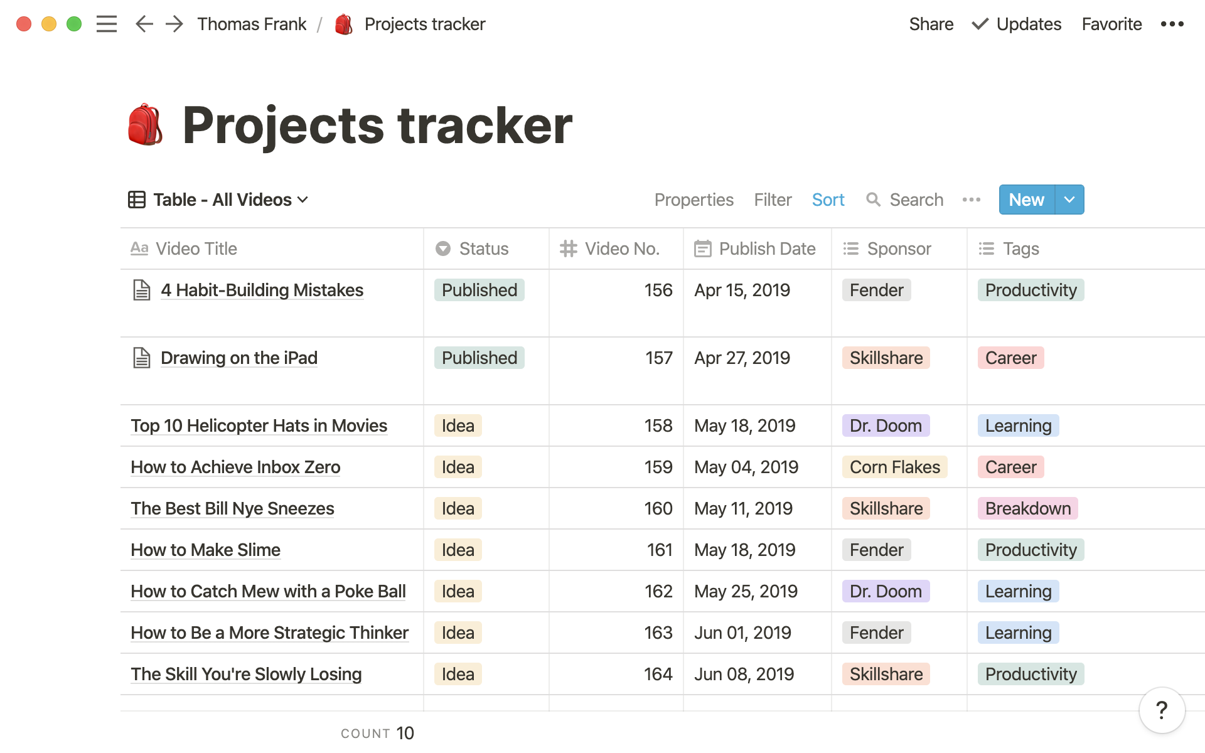Go back with the left arrow
1205x753 pixels.
144,24
